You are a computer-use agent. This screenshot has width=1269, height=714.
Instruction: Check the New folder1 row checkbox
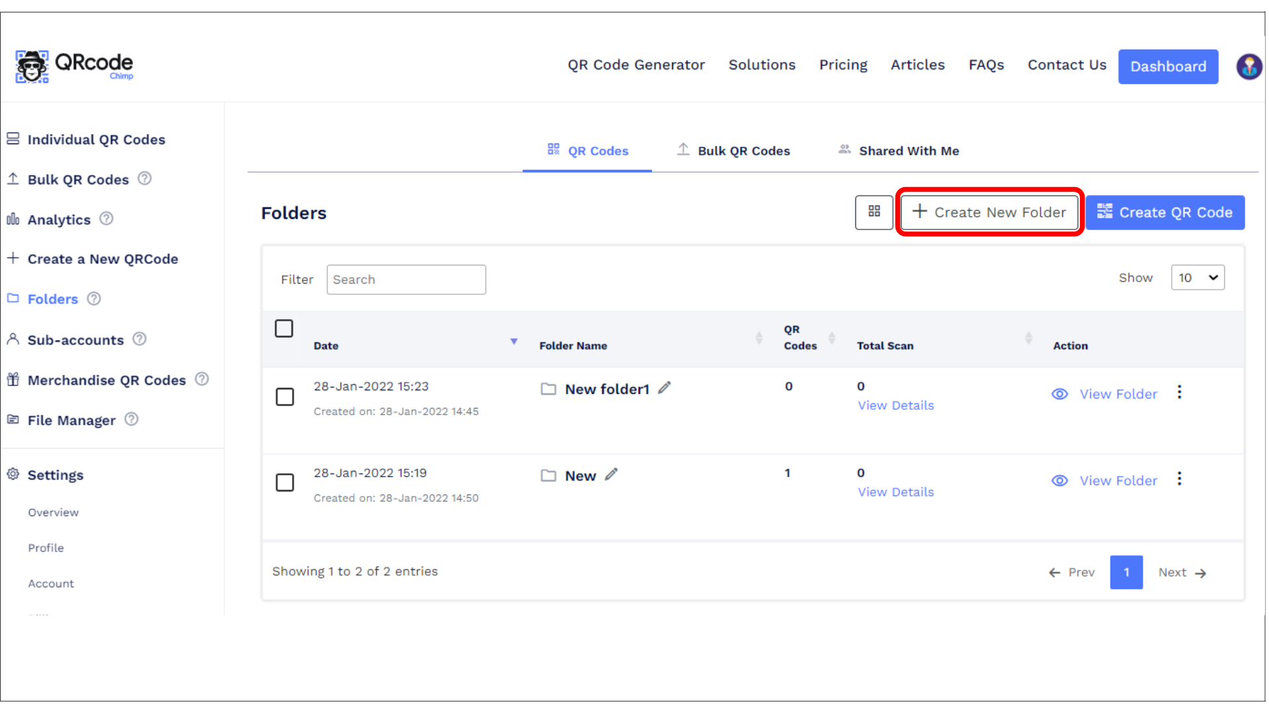tap(285, 397)
